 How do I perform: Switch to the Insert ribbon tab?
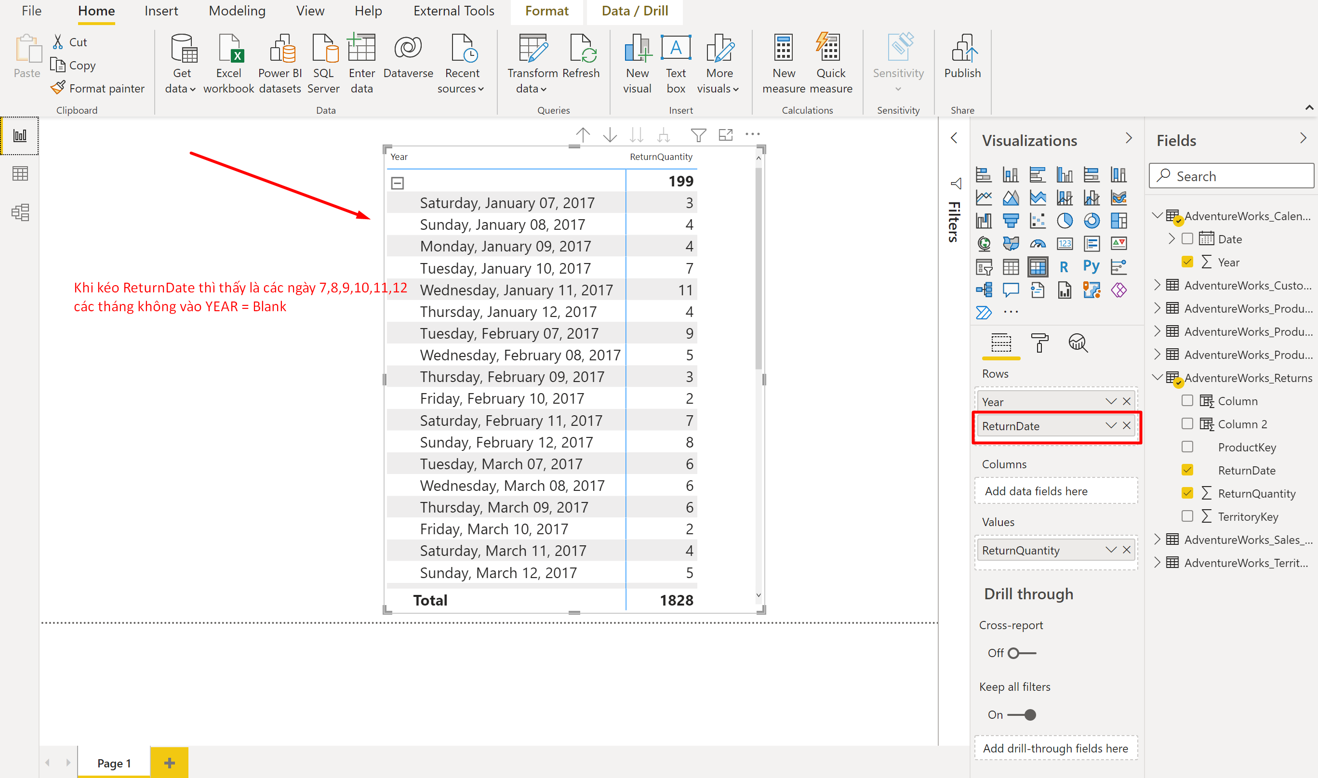(x=161, y=11)
